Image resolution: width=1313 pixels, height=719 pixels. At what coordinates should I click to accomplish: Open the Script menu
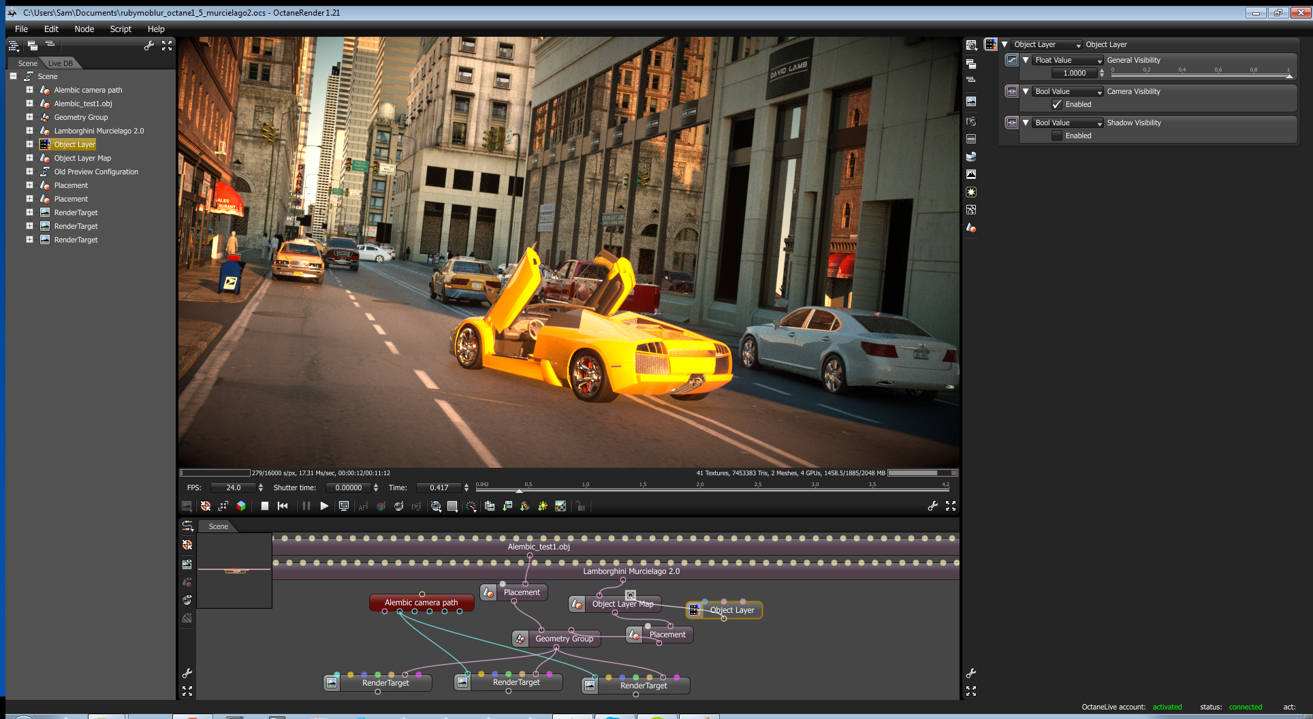coord(121,29)
